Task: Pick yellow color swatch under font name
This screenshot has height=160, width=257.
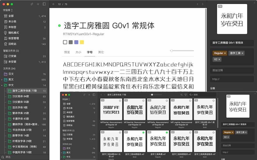Action: [82, 42]
